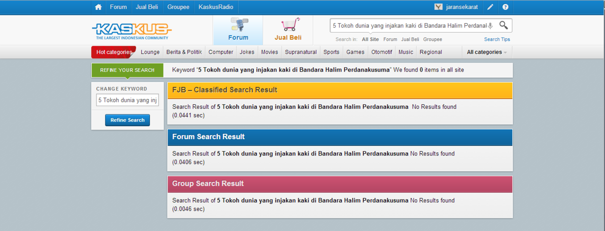Set search scope to Forum
605x231 pixels.
coord(390,40)
